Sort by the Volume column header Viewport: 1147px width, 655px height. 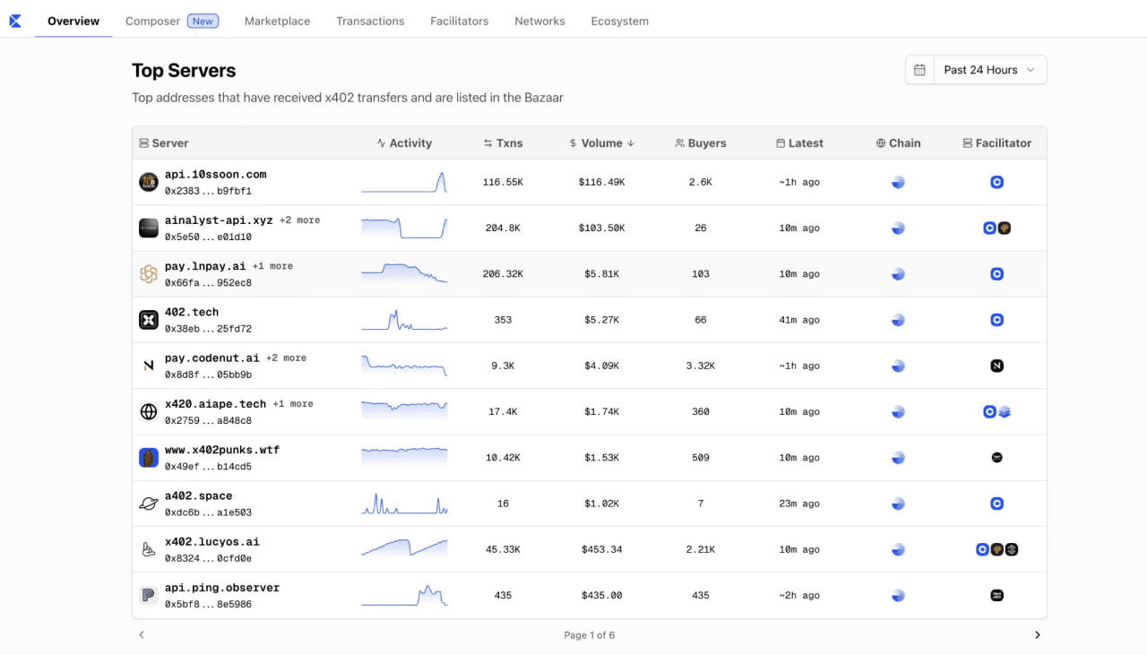click(x=601, y=143)
